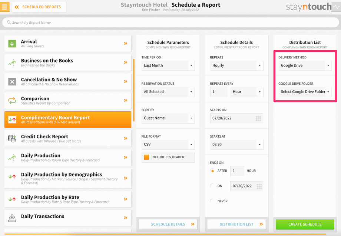341x236 pixels.
Task: Click the chevron on Business on the Books row
Action: click(126, 62)
